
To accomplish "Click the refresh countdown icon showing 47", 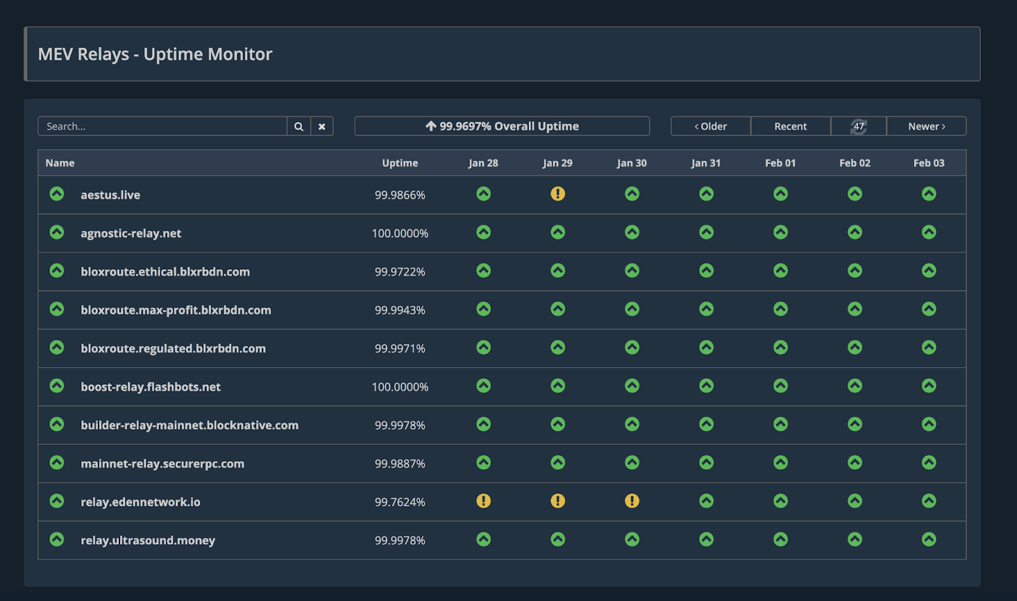I will click(858, 126).
